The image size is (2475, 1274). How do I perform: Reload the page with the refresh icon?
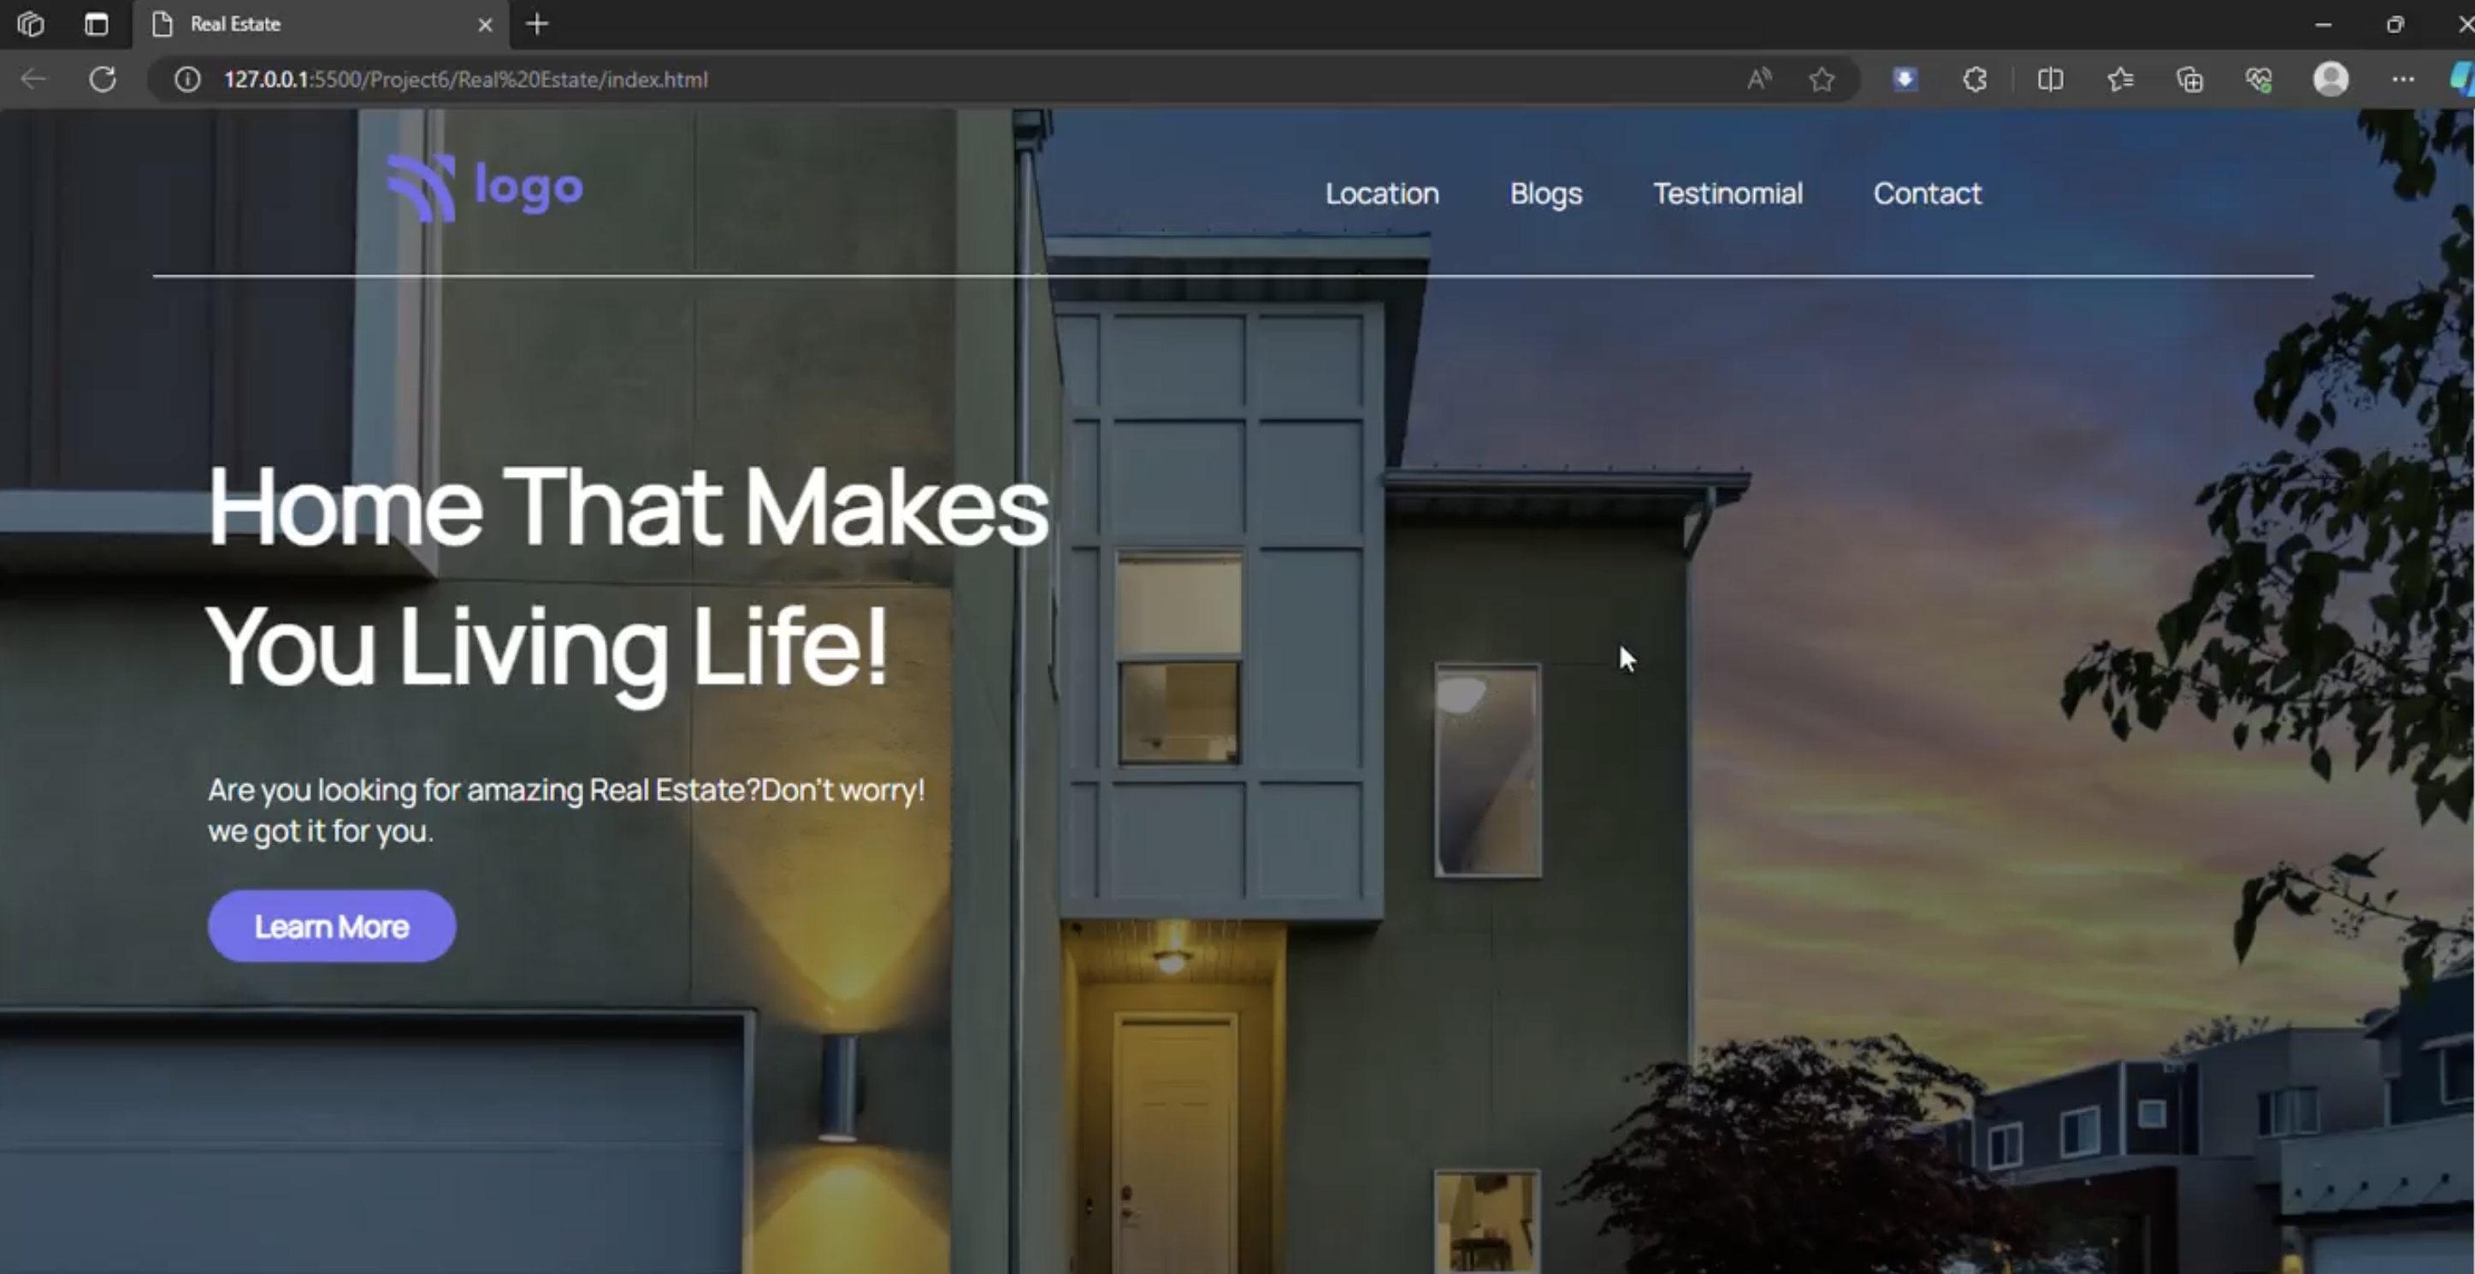[x=103, y=79]
